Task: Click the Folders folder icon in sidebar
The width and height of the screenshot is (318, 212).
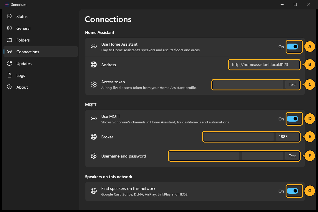Action: tap(9, 40)
